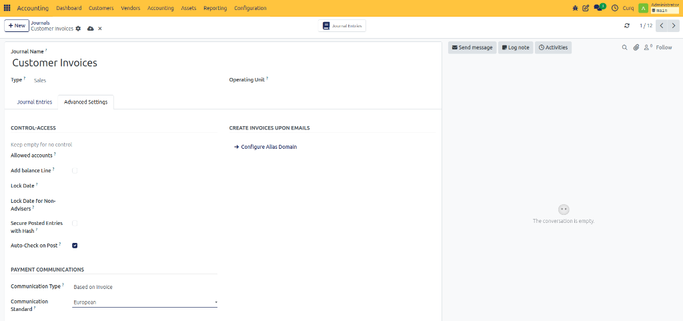Open the apps grid menu icon
683x321 pixels.
point(7,8)
